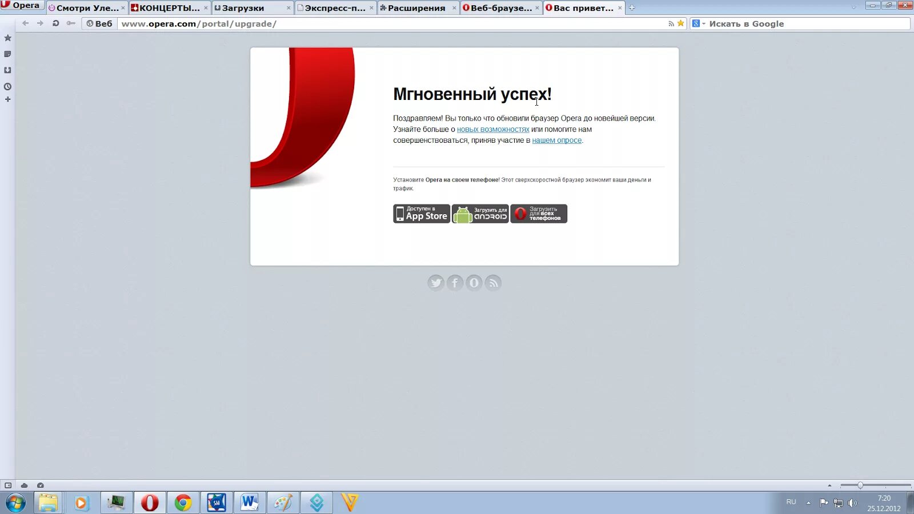This screenshot has height=514, width=914.
Task: Go forward to the next page
Action: click(40, 23)
